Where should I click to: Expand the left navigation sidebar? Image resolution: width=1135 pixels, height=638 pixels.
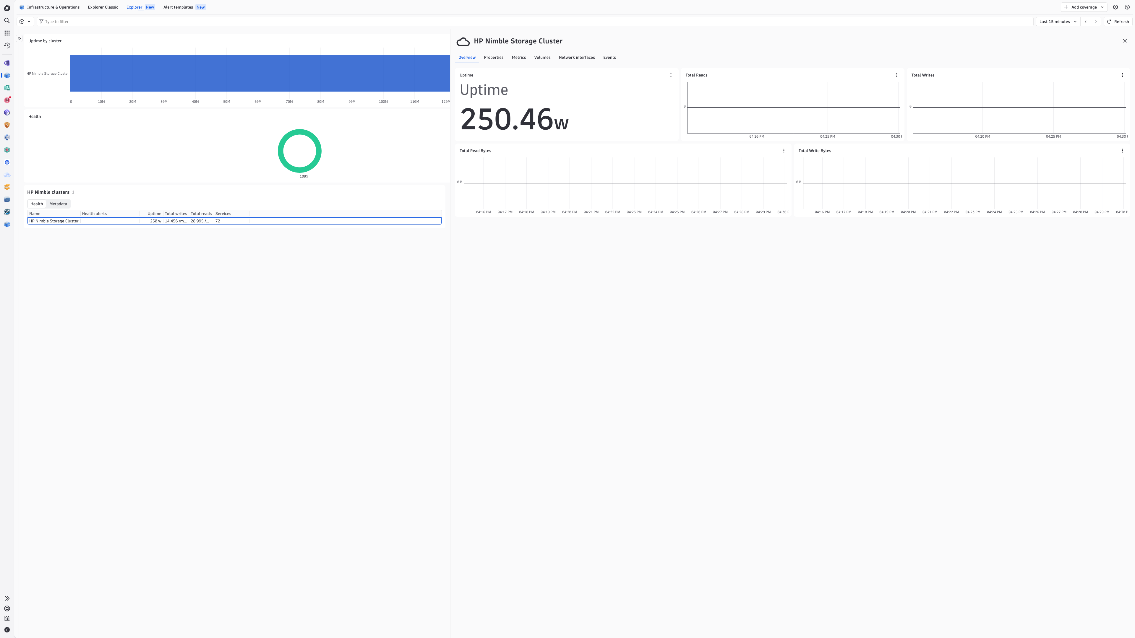pyautogui.click(x=7, y=598)
